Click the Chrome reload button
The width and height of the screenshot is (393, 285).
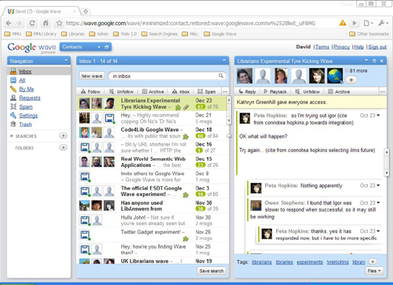pyautogui.click(x=32, y=23)
